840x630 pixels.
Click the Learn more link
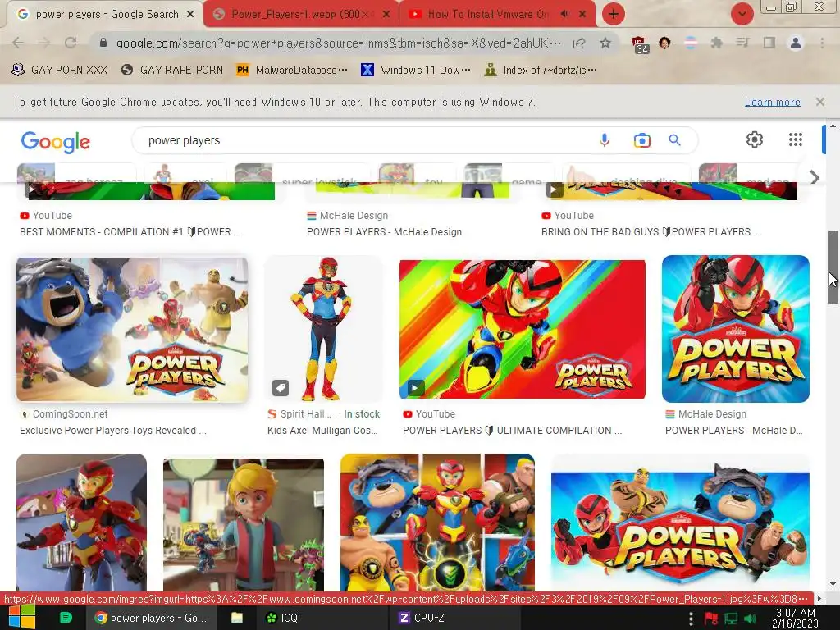click(x=772, y=102)
